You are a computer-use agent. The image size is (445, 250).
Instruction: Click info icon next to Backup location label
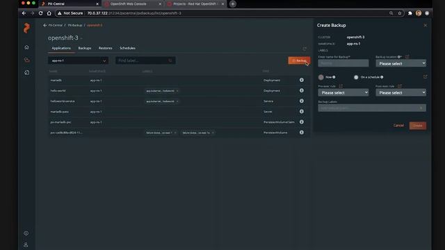398,57
